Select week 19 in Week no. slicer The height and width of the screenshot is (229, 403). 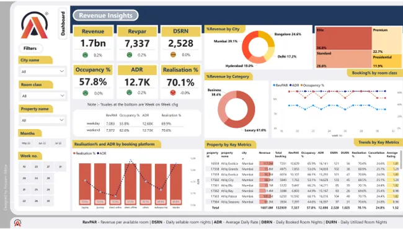[24, 167]
